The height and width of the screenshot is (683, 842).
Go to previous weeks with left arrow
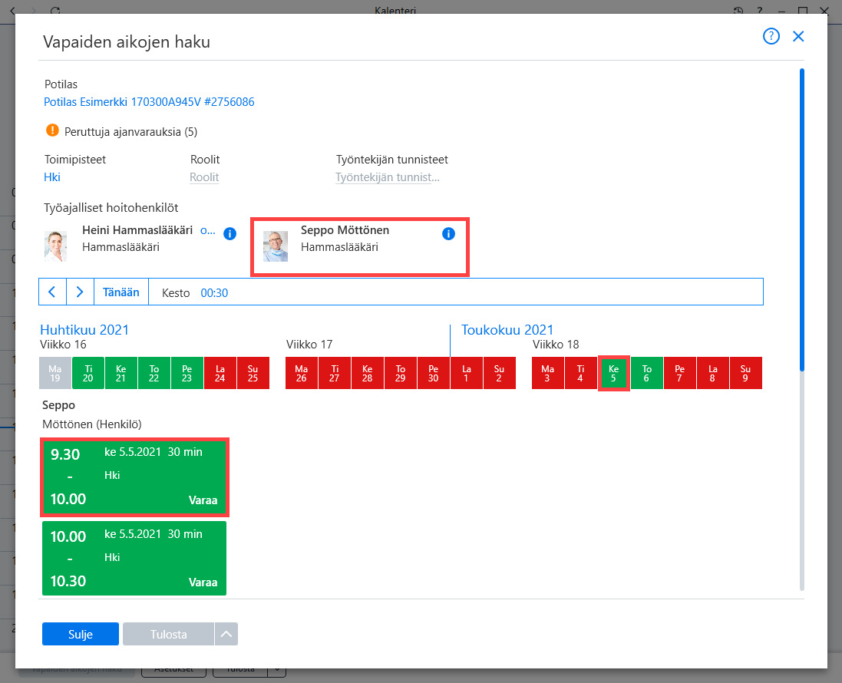click(53, 292)
